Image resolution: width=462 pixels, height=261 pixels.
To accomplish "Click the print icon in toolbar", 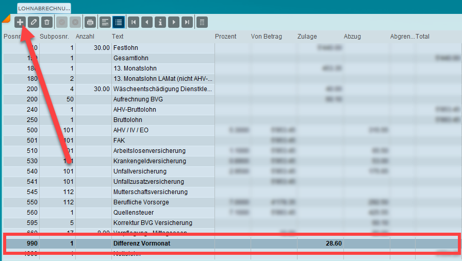I will pos(90,22).
